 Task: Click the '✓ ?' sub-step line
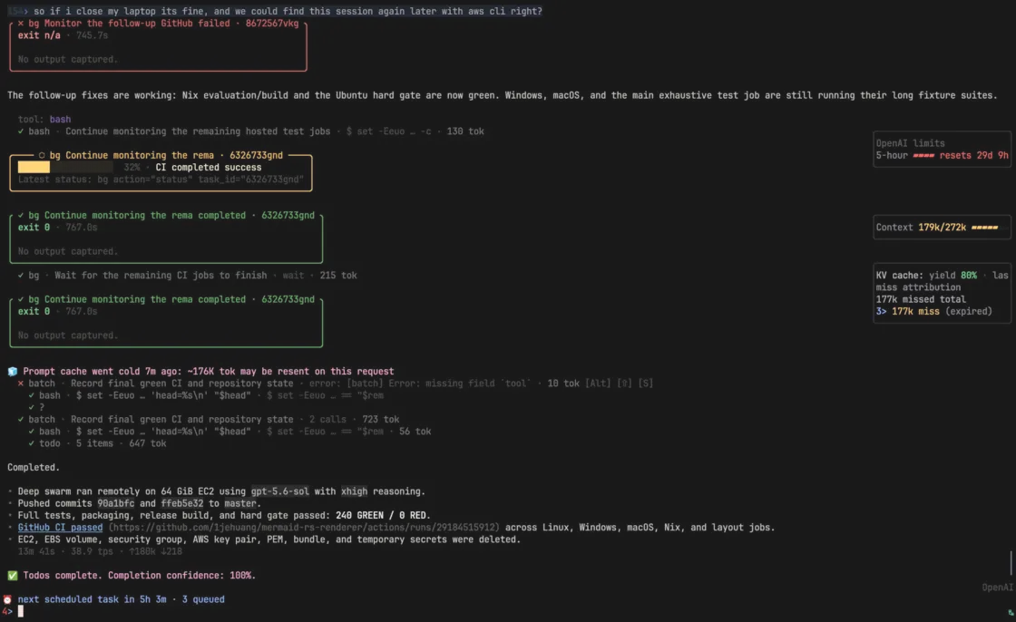[x=36, y=407]
